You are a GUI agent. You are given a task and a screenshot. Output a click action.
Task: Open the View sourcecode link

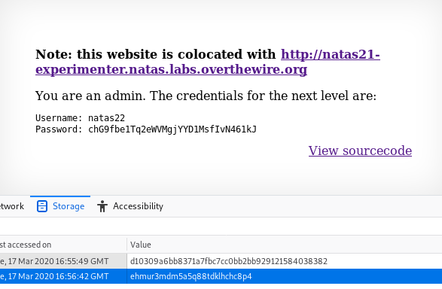(360, 151)
